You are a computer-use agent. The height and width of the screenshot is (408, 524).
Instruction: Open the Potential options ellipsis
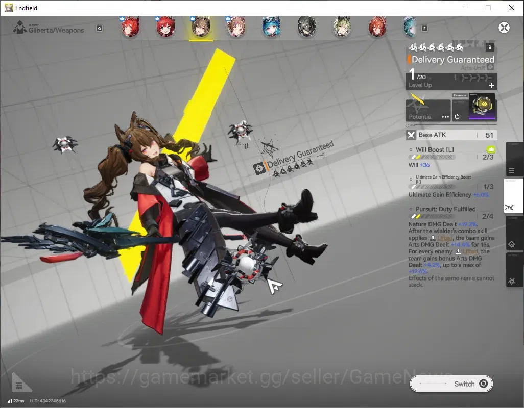(445, 117)
